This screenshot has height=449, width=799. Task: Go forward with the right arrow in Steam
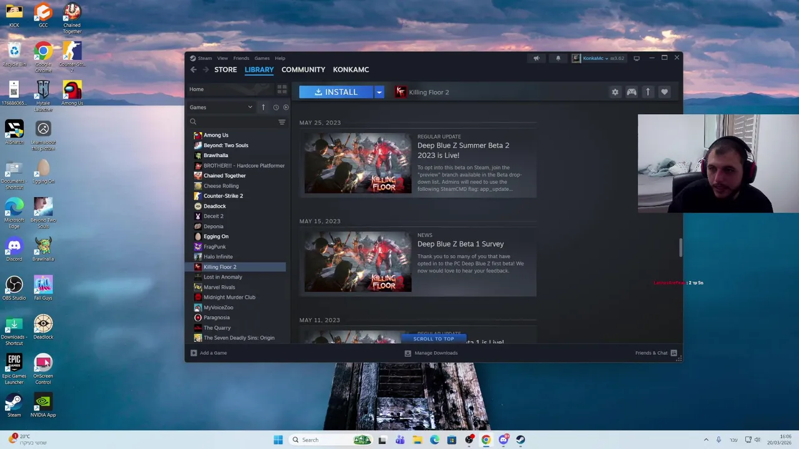pos(205,70)
